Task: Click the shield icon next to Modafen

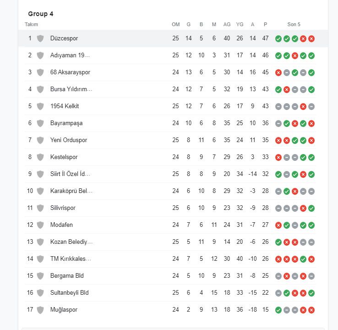Action: 40,225
